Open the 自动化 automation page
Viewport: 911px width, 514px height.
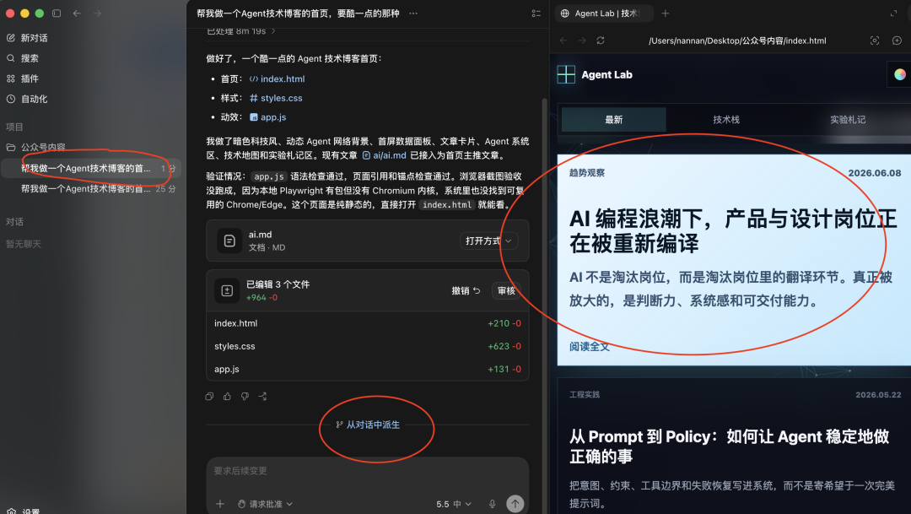27,99
